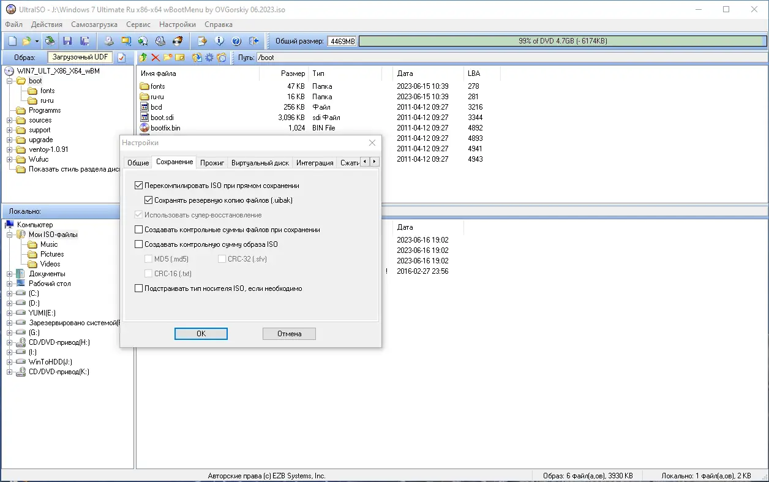Image resolution: width=769 pixels, height=482 pixels.
Task: Click the Использовать супер-восстановление checkbox
Action: click(x=139, y=215)
